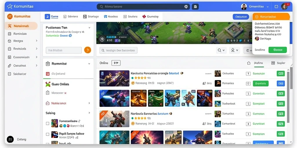Viewport: 297px width, 148px height.
Task: Click the home icon next to Iatins
Action: click(249, 63)
